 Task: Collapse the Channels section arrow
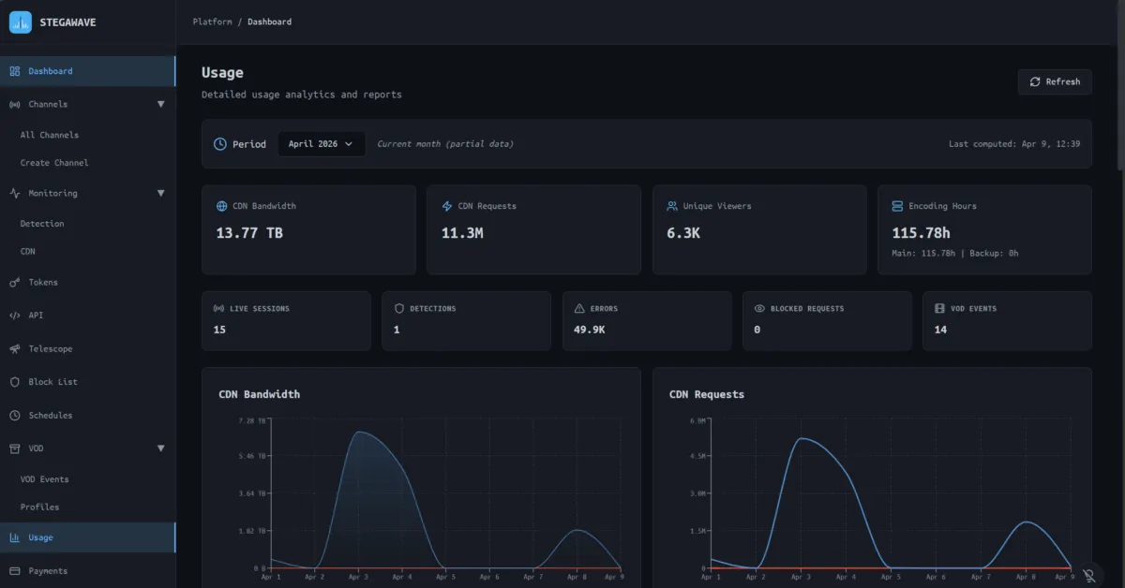point(160,105)
